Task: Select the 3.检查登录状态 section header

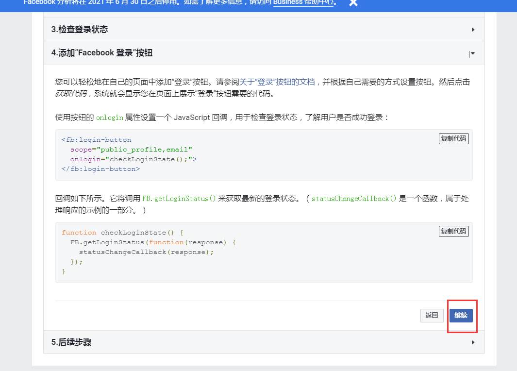Action: pyautogui.click(x=264, y=29)
